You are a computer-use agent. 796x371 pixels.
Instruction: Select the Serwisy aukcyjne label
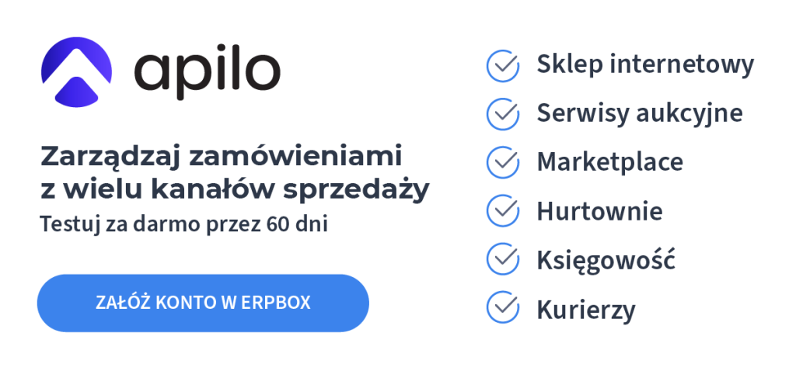point(639,114)
